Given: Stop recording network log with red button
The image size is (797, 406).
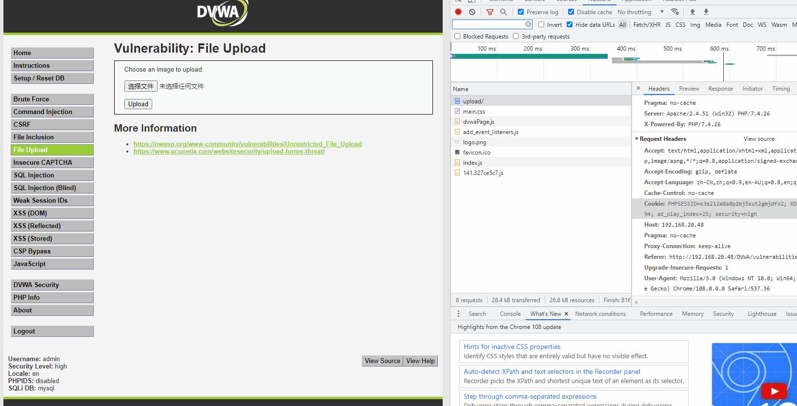Looking at the screenshot, I should [x=458, y=12].
